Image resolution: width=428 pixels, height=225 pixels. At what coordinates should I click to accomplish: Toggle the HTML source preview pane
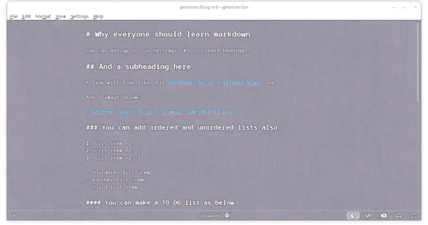point(368,216)
